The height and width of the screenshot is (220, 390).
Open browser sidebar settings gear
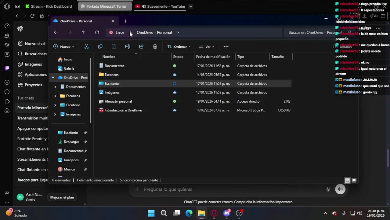point(7,111)
